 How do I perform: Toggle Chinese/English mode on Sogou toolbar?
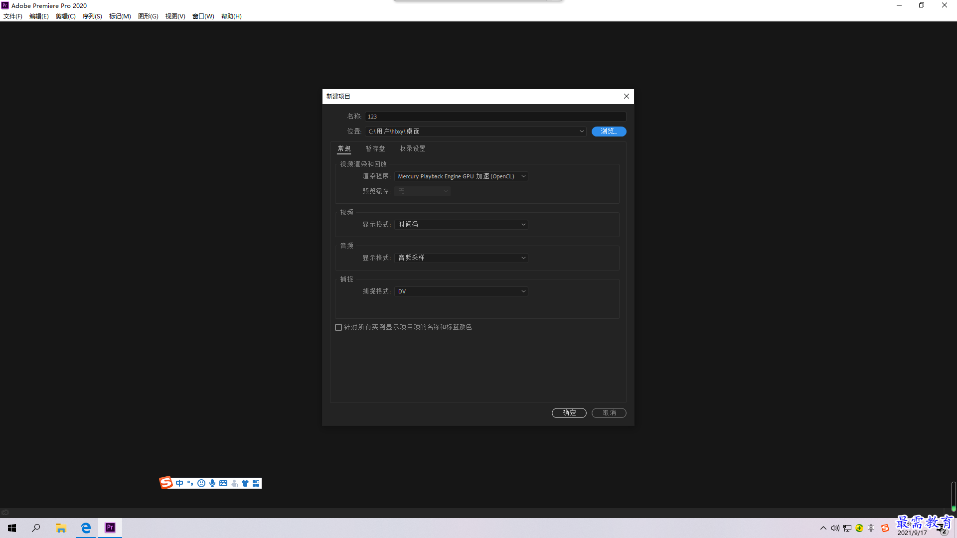(179, 483)
